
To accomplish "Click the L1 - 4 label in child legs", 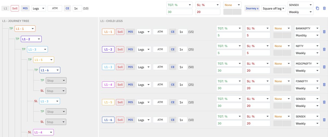I will [108, 85].
